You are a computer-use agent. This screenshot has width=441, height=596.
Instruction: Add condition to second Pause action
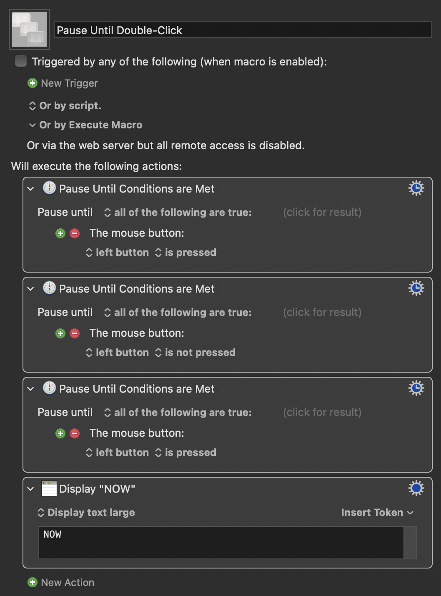point(60,333)
